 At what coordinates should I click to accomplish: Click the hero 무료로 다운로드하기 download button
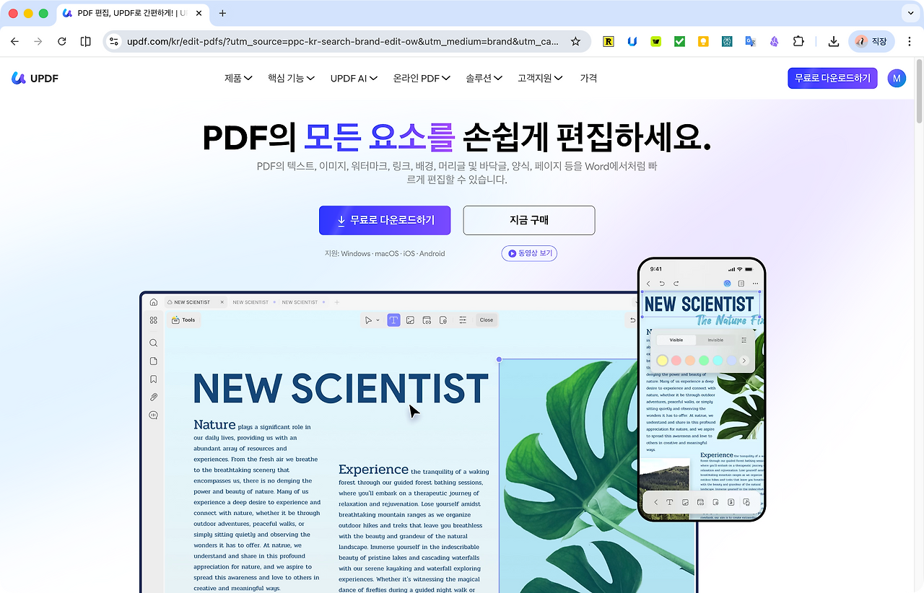coord(385,220)
